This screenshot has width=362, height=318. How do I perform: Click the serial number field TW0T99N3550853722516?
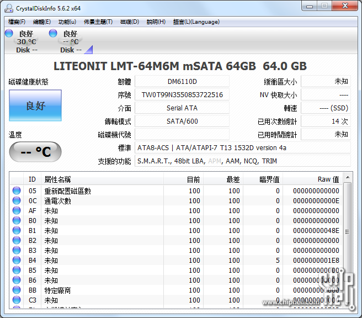point(182,95)
